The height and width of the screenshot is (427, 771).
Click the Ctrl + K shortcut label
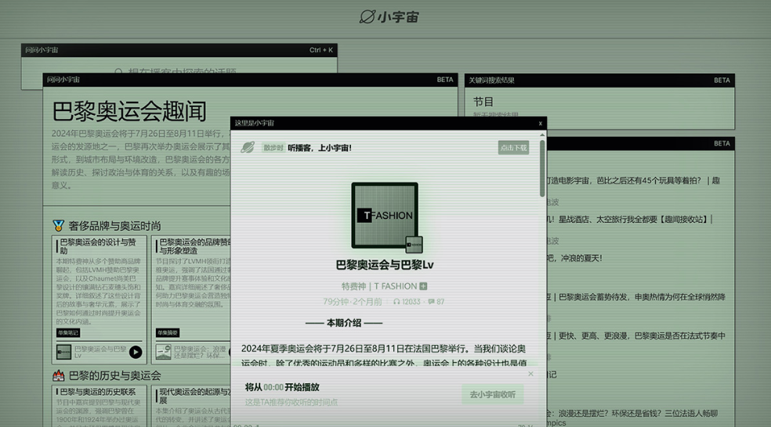point(321,50)
